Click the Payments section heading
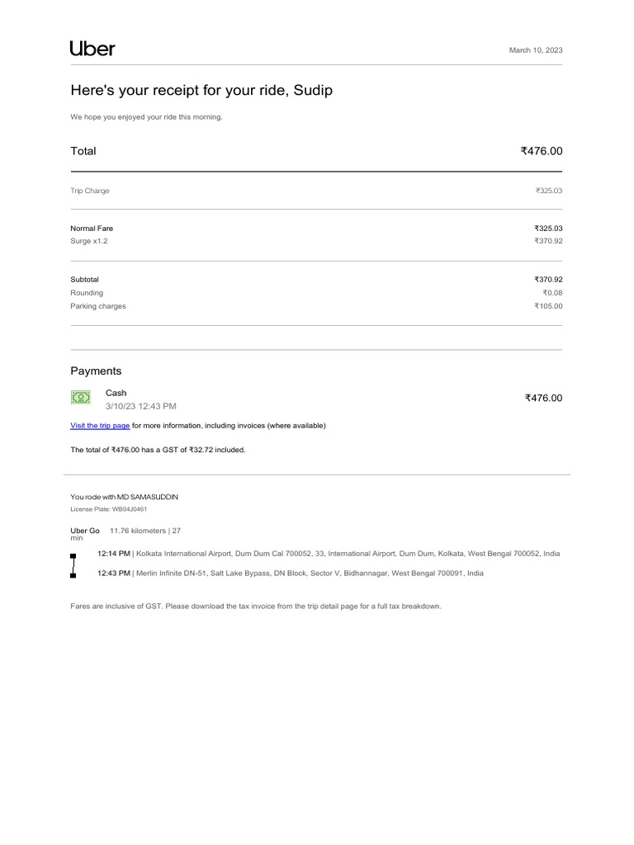The width and height of the screenshot is (634, 845). pyautogui.click(x=96, y=371)
